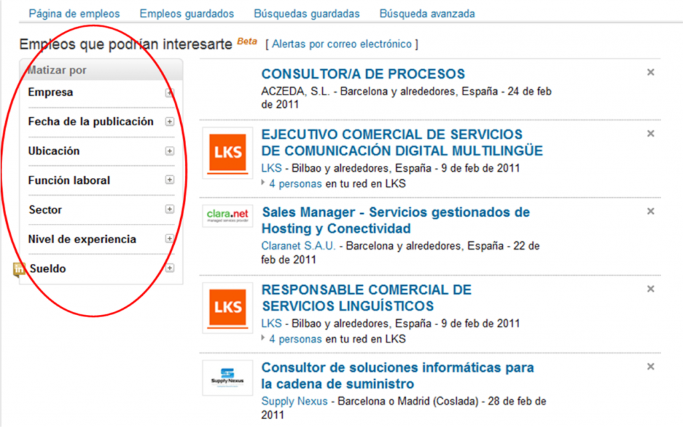Select the Sueldo filter label
This screenshot has height=427, width=683.
pos(48,268)
